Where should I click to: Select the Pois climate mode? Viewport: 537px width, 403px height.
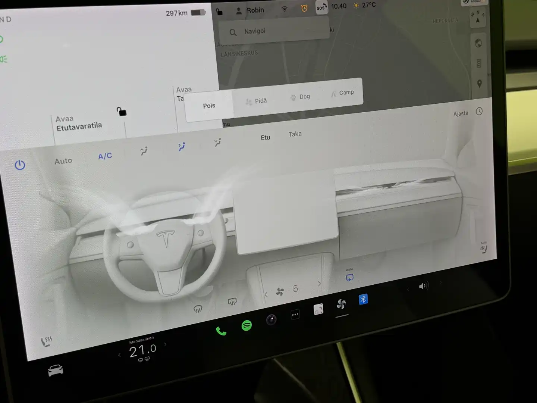click(209, 106)
